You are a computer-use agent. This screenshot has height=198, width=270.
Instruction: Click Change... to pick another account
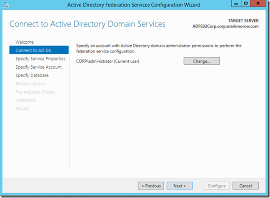(x=202, y=61)
